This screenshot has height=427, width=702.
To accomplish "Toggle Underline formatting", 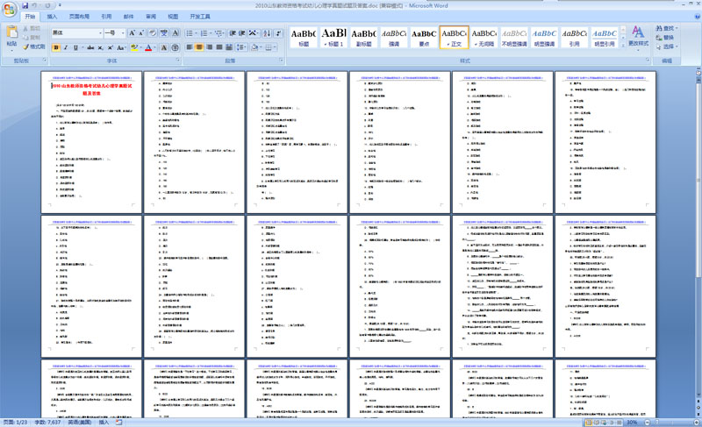I will click(x=75, y=47).
